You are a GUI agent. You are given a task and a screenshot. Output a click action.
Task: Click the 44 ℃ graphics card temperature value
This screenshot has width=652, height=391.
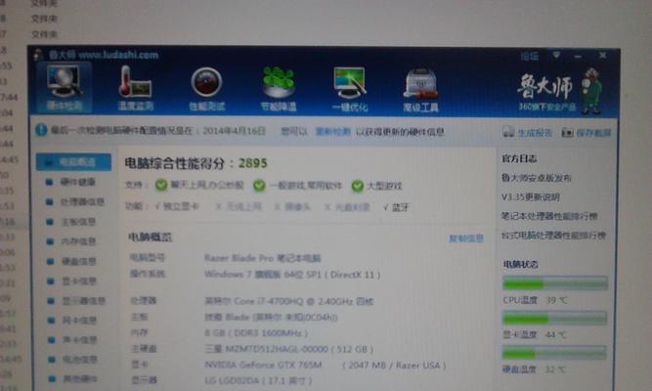pyautogui.click(x=555, y=334)
